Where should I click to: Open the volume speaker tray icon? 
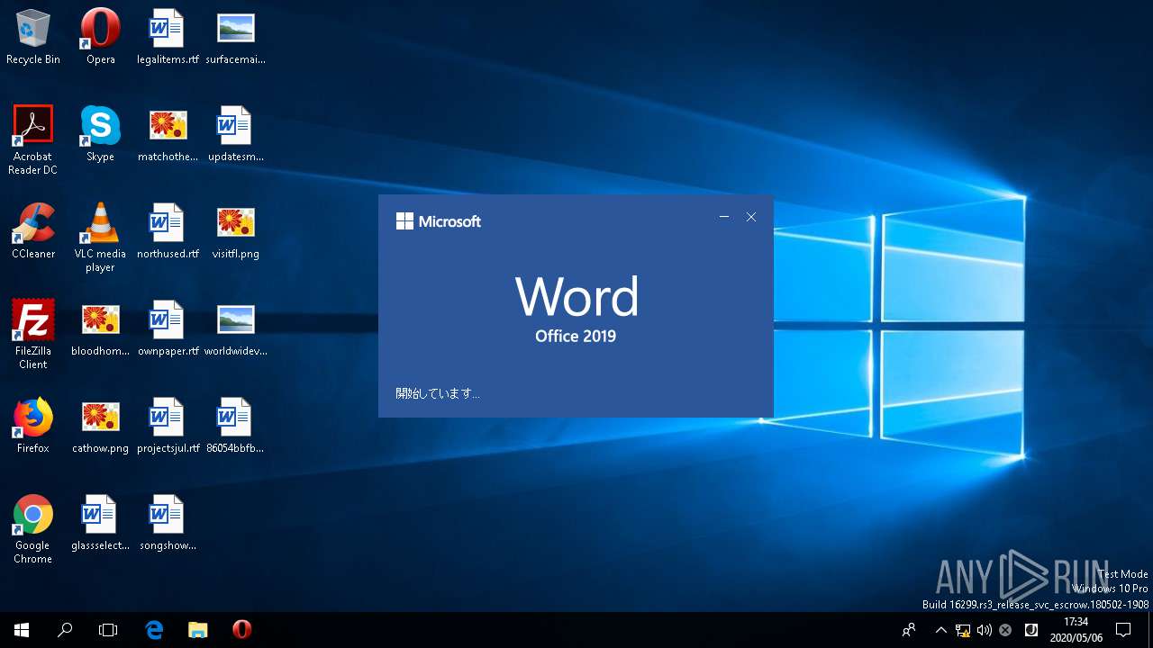(x=984, y=630)
